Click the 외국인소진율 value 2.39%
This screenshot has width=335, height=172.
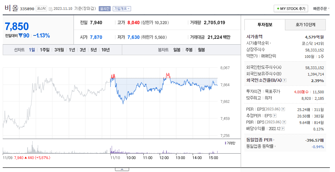point(318,81)
